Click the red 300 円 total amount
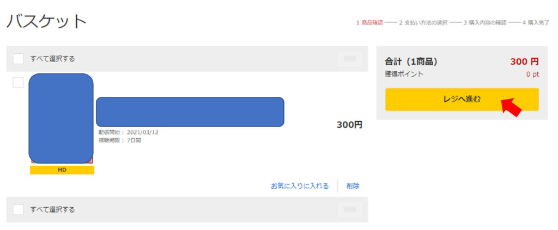Screen dimensions: 558x230 [524, 62]
